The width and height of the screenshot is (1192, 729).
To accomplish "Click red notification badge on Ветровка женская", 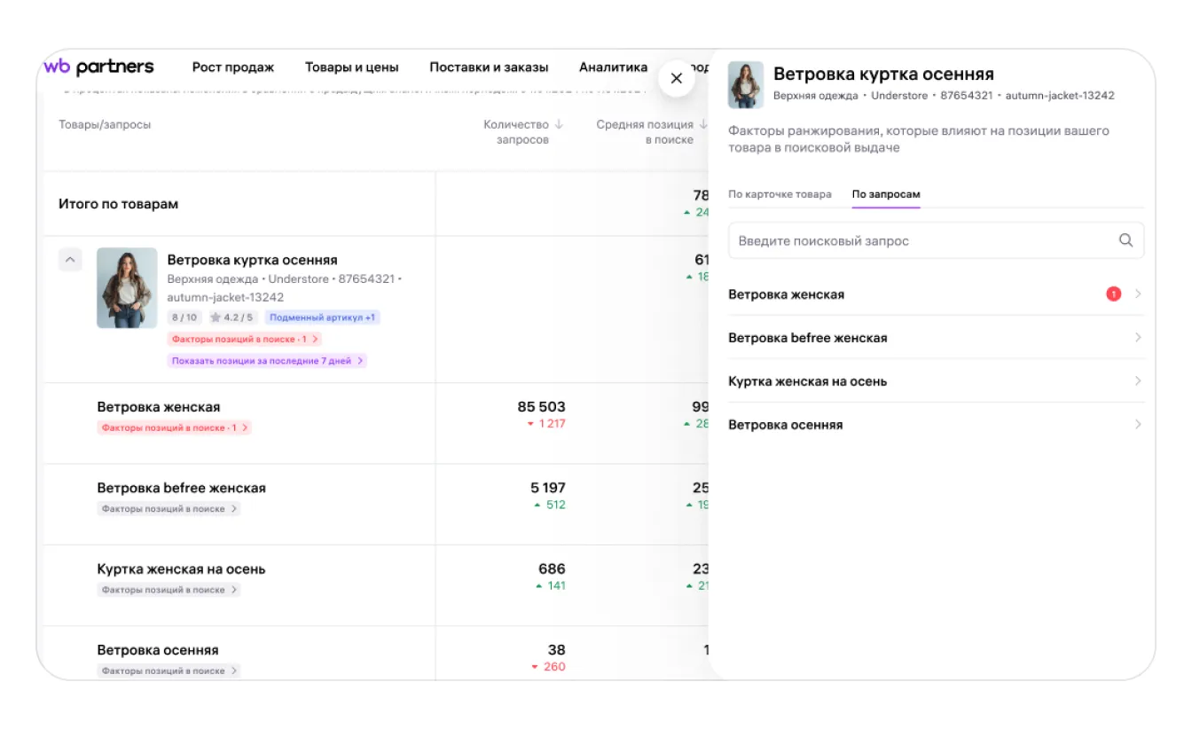I will [1113, 294].
